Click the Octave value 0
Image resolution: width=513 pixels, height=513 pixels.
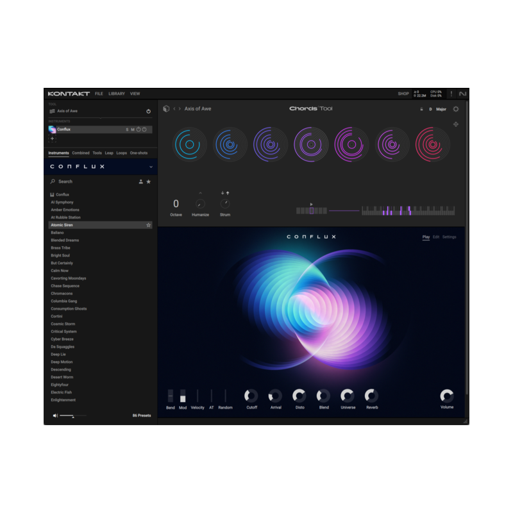point(176,204)
